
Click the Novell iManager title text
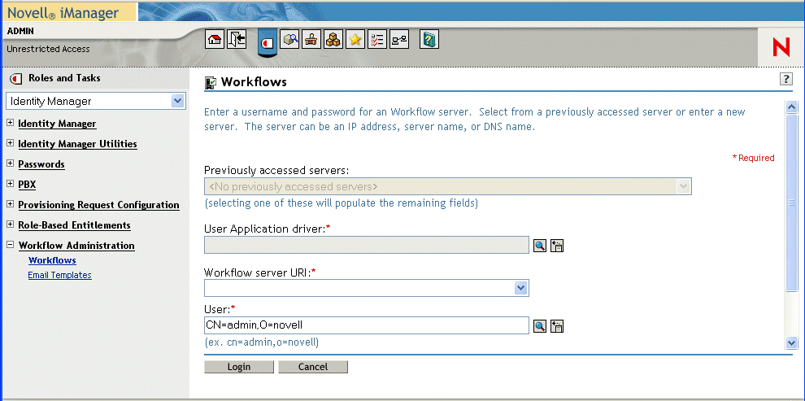(x=63, y=13)
